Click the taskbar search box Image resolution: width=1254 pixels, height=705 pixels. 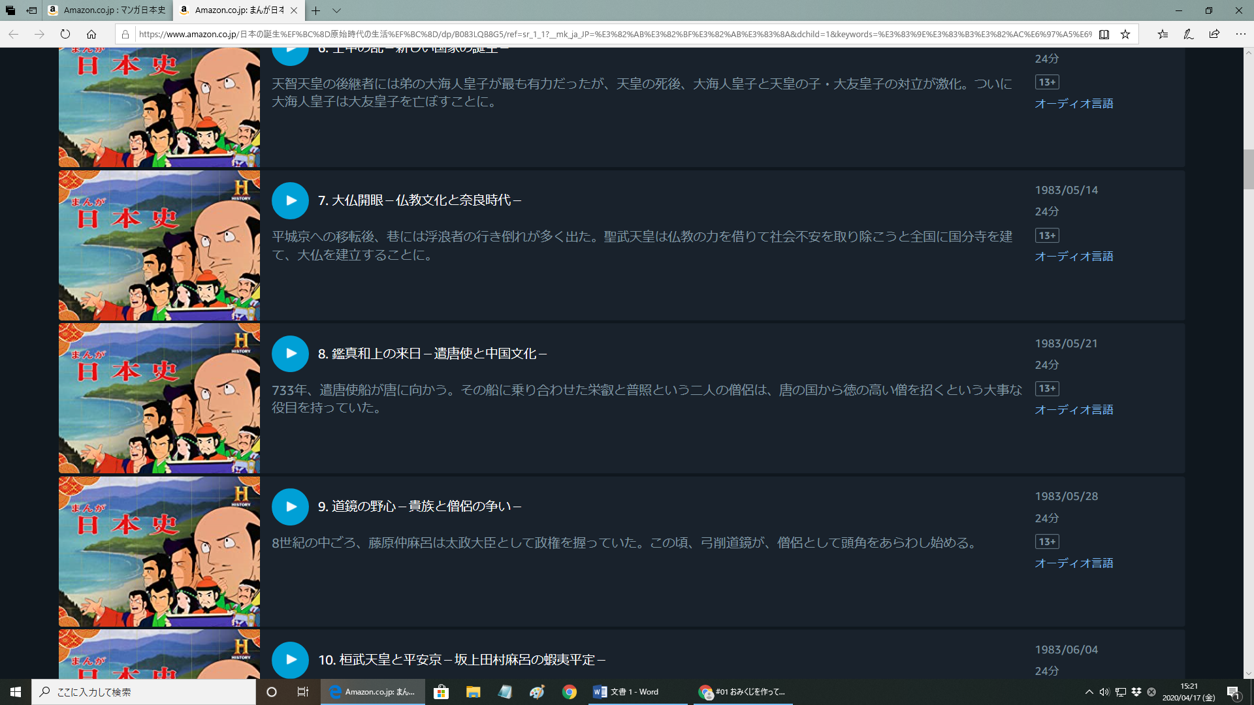[x=144, y=692]
